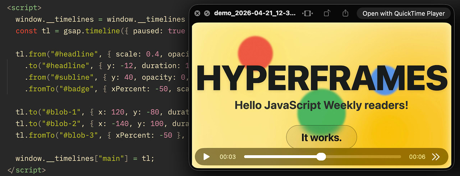The width and height of the screenshot is (460, 176).
Task: Click the .from("#subline" code line
Action: pos(107,77)
